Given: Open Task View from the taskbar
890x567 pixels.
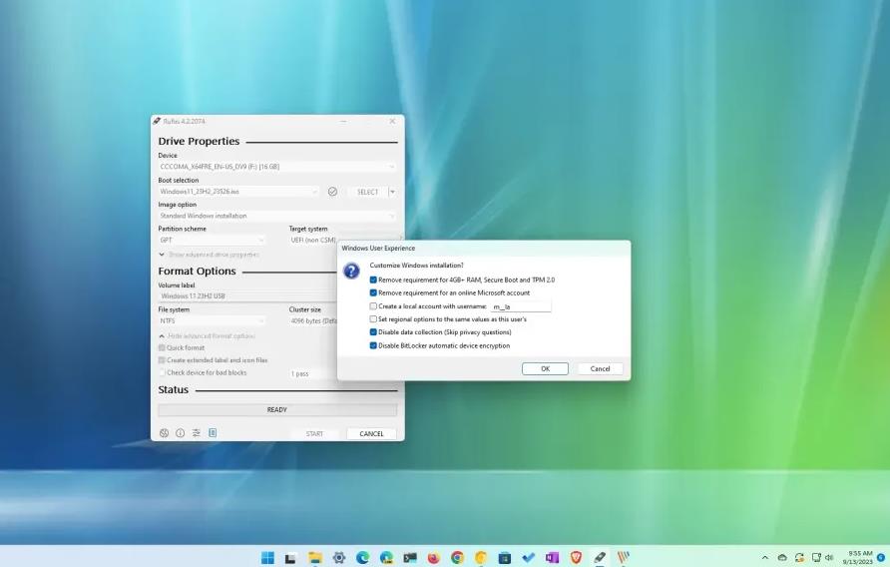Looking at the screenshot, I should click(x=290, y=558).
